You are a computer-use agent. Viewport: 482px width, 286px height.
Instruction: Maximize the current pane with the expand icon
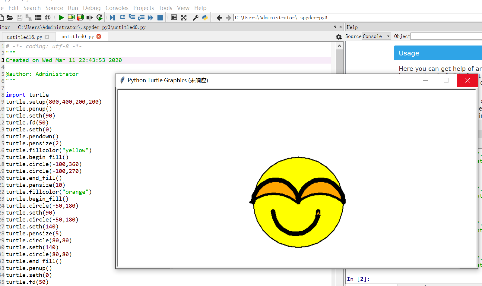click(184, 18)
